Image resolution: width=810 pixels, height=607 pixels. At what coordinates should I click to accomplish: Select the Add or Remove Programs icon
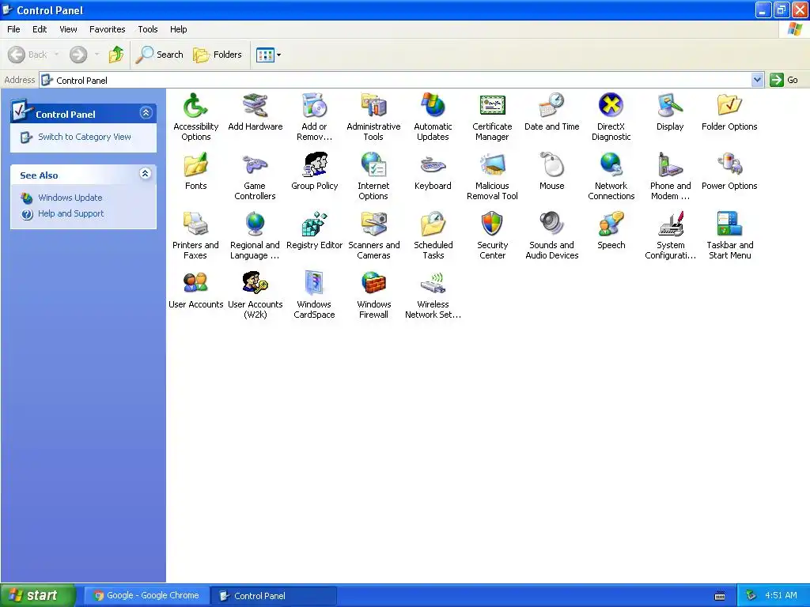[x=314, y=105]
